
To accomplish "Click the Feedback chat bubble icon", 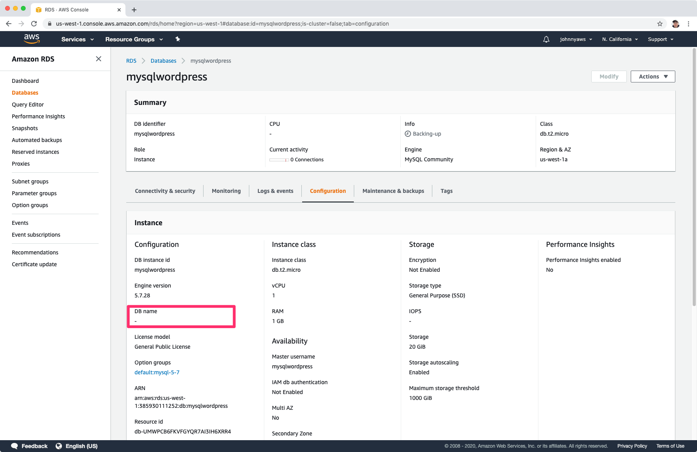I will pyautogui.click(x=14, y=446).
